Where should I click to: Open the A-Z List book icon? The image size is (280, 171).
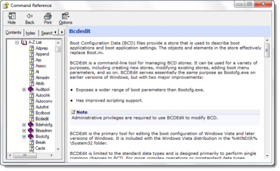coord(24,43)
